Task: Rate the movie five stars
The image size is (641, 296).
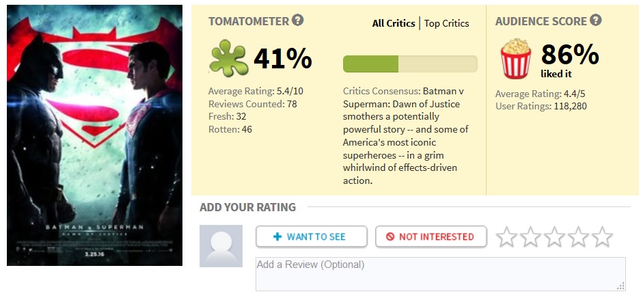Action: point(602,237)
